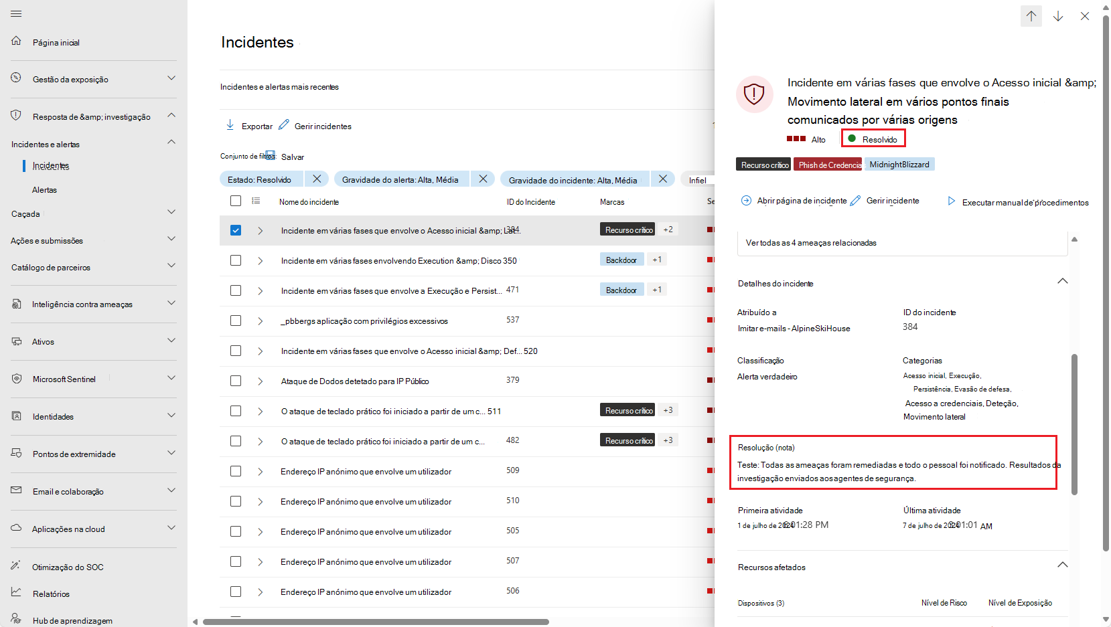Check the incident 520 row checkbox
Viewport: 1111px width, 627px height.
click(x=236, y=351)
